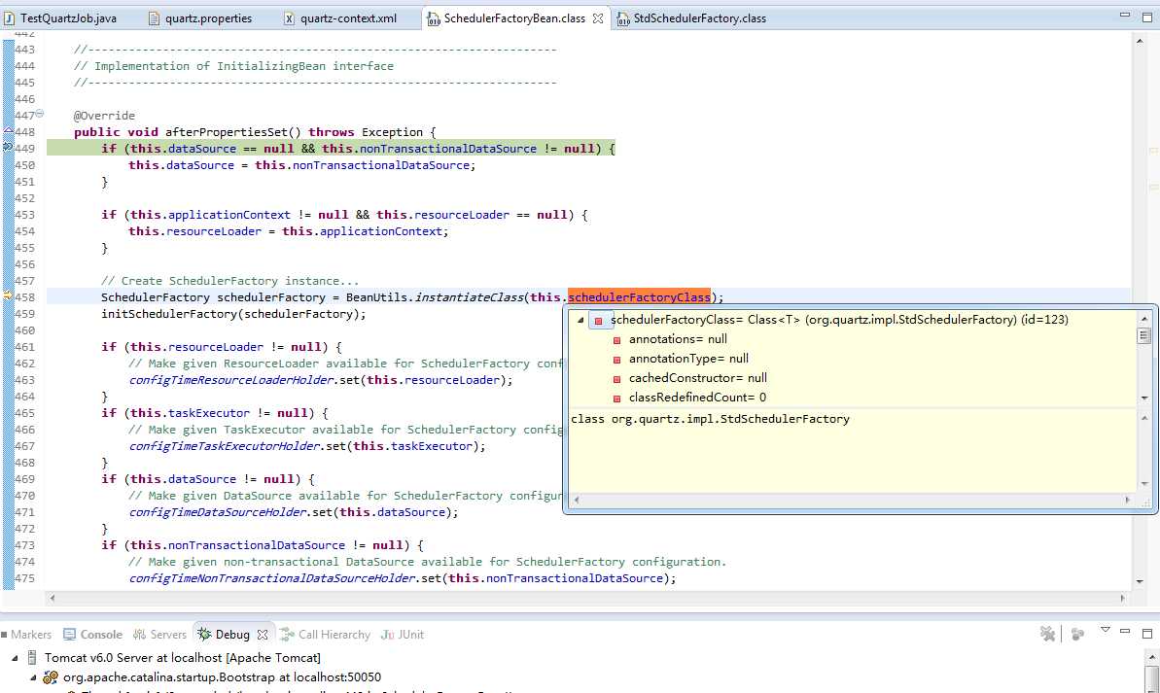The height and width of the screenshot is (693, 1160).
Task: Click the editor horizontal scroll-right arrow
Action: (1122, 598)
